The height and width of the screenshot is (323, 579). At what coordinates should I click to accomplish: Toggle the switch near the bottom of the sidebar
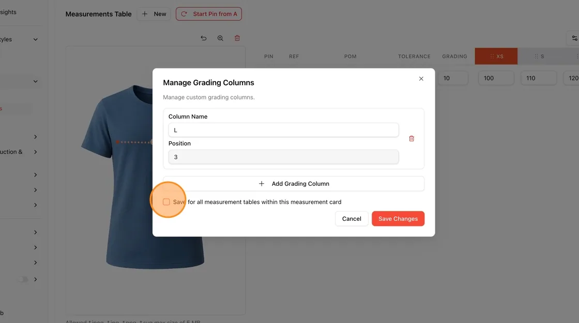coord(23,279)
